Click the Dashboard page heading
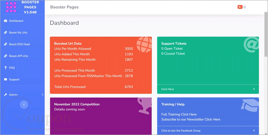The height and width of the screenshot is (135, 268). pos(64,23)
